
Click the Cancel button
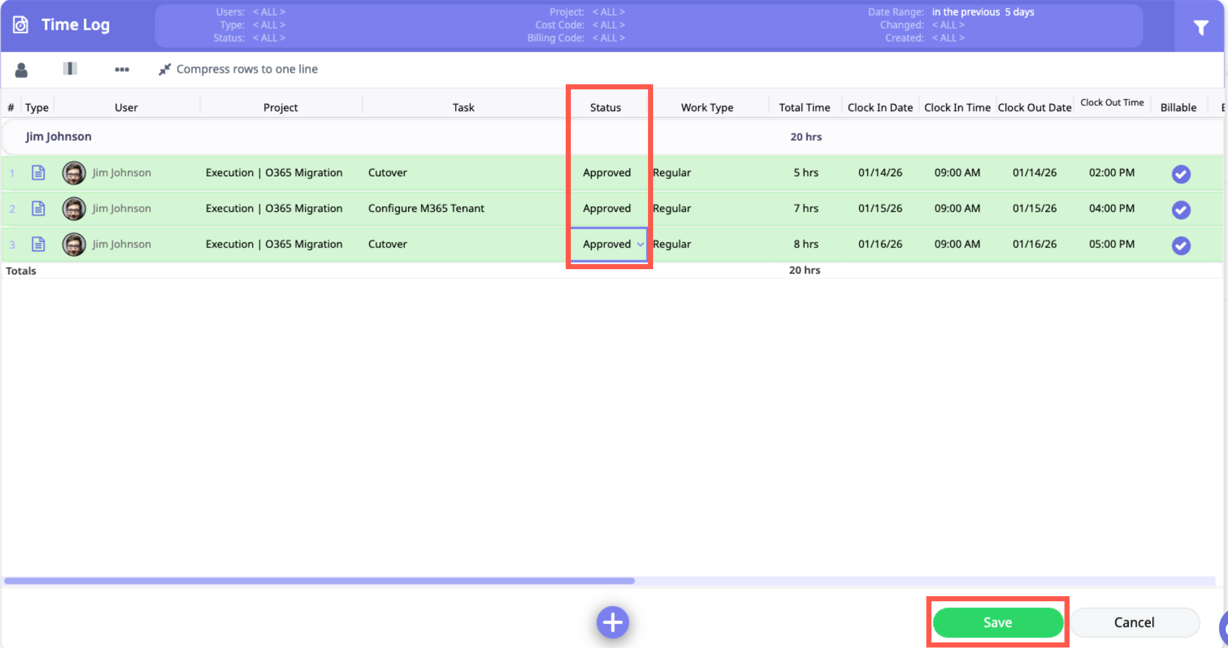1134,622
